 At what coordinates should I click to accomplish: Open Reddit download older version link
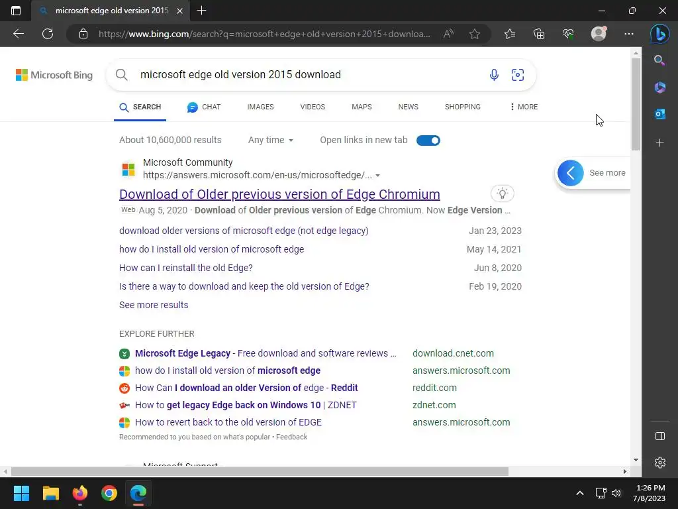pyautogui.click(x=246, y=388)
